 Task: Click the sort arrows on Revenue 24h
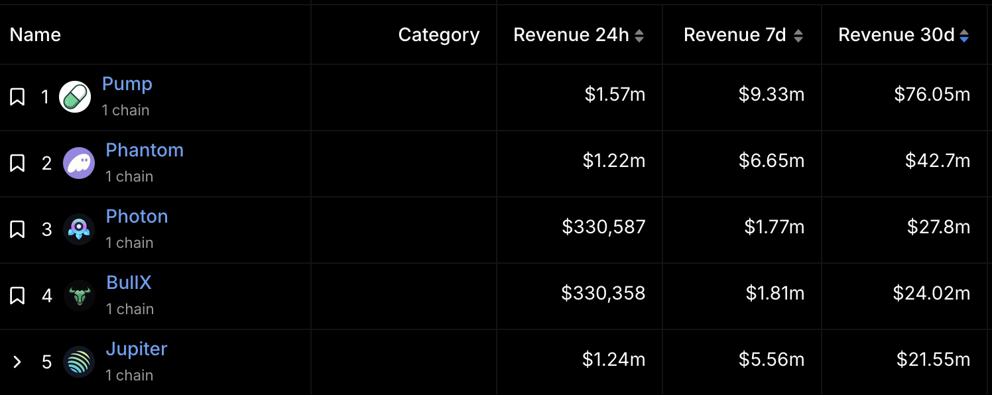point(639,34)
